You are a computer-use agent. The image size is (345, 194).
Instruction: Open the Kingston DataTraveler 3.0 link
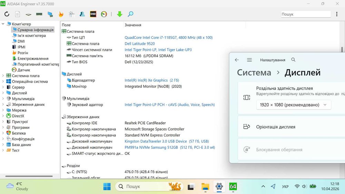tap(167, 141)
